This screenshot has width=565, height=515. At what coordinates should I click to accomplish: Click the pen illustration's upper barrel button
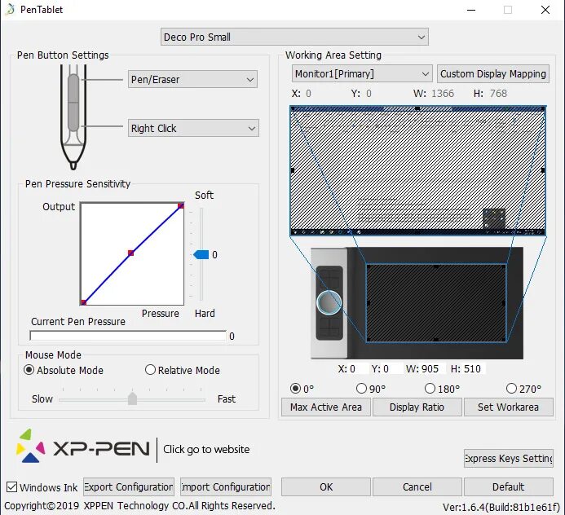point(73,87)
